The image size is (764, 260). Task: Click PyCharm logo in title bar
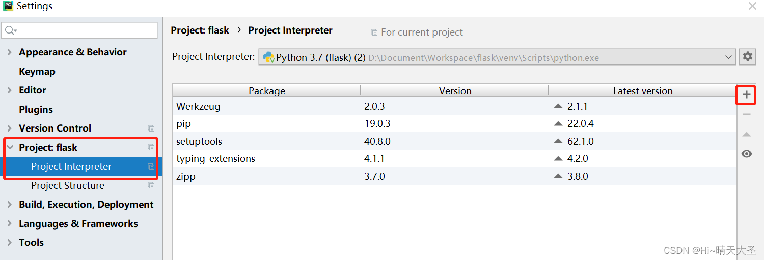point(8,6)
